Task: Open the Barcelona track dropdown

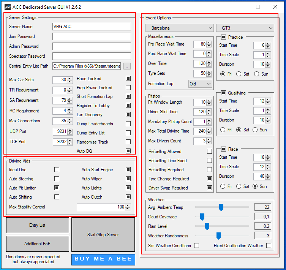Action: [180, 28]
